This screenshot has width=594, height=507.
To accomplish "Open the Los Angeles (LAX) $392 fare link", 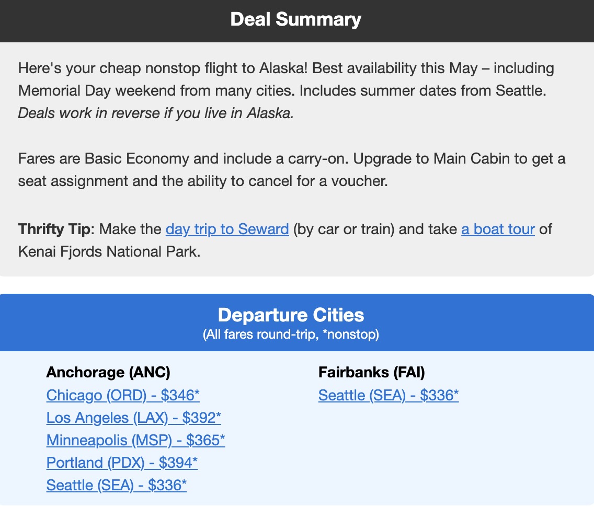I will [134, 418].
